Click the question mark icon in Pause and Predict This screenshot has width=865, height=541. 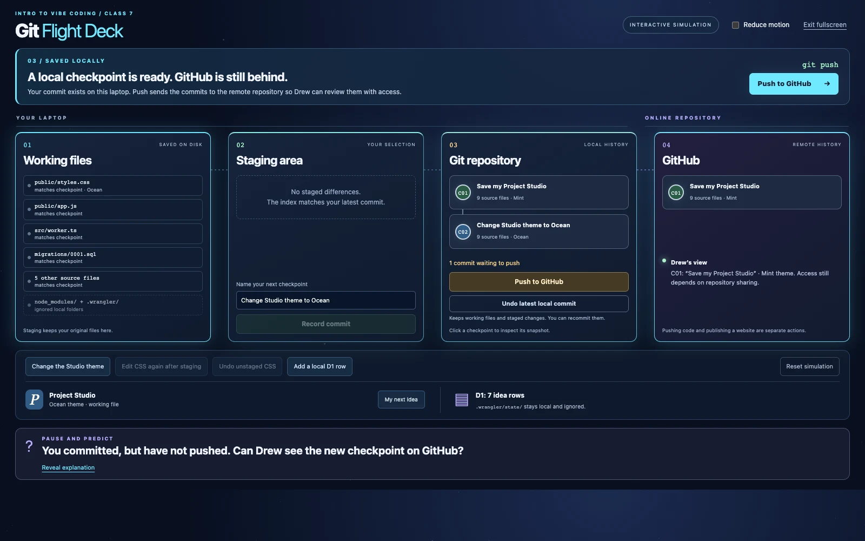(29, 446)
